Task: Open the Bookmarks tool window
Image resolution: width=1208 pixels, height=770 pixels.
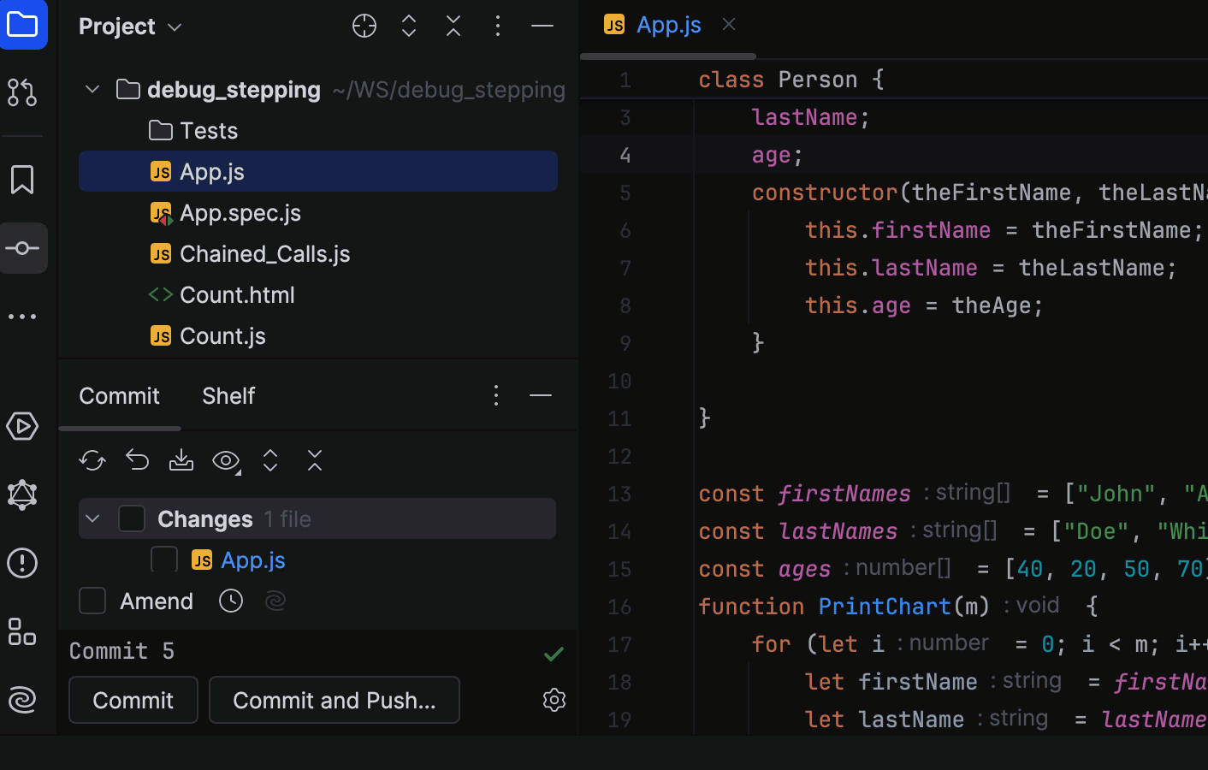Action: pos(23,180)
